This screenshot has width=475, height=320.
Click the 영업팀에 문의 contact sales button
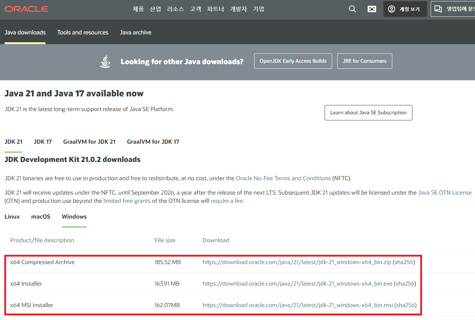tap(453, 9)
